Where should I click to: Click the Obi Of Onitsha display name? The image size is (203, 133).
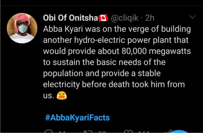pyautogui.click(x=71, y=18)
